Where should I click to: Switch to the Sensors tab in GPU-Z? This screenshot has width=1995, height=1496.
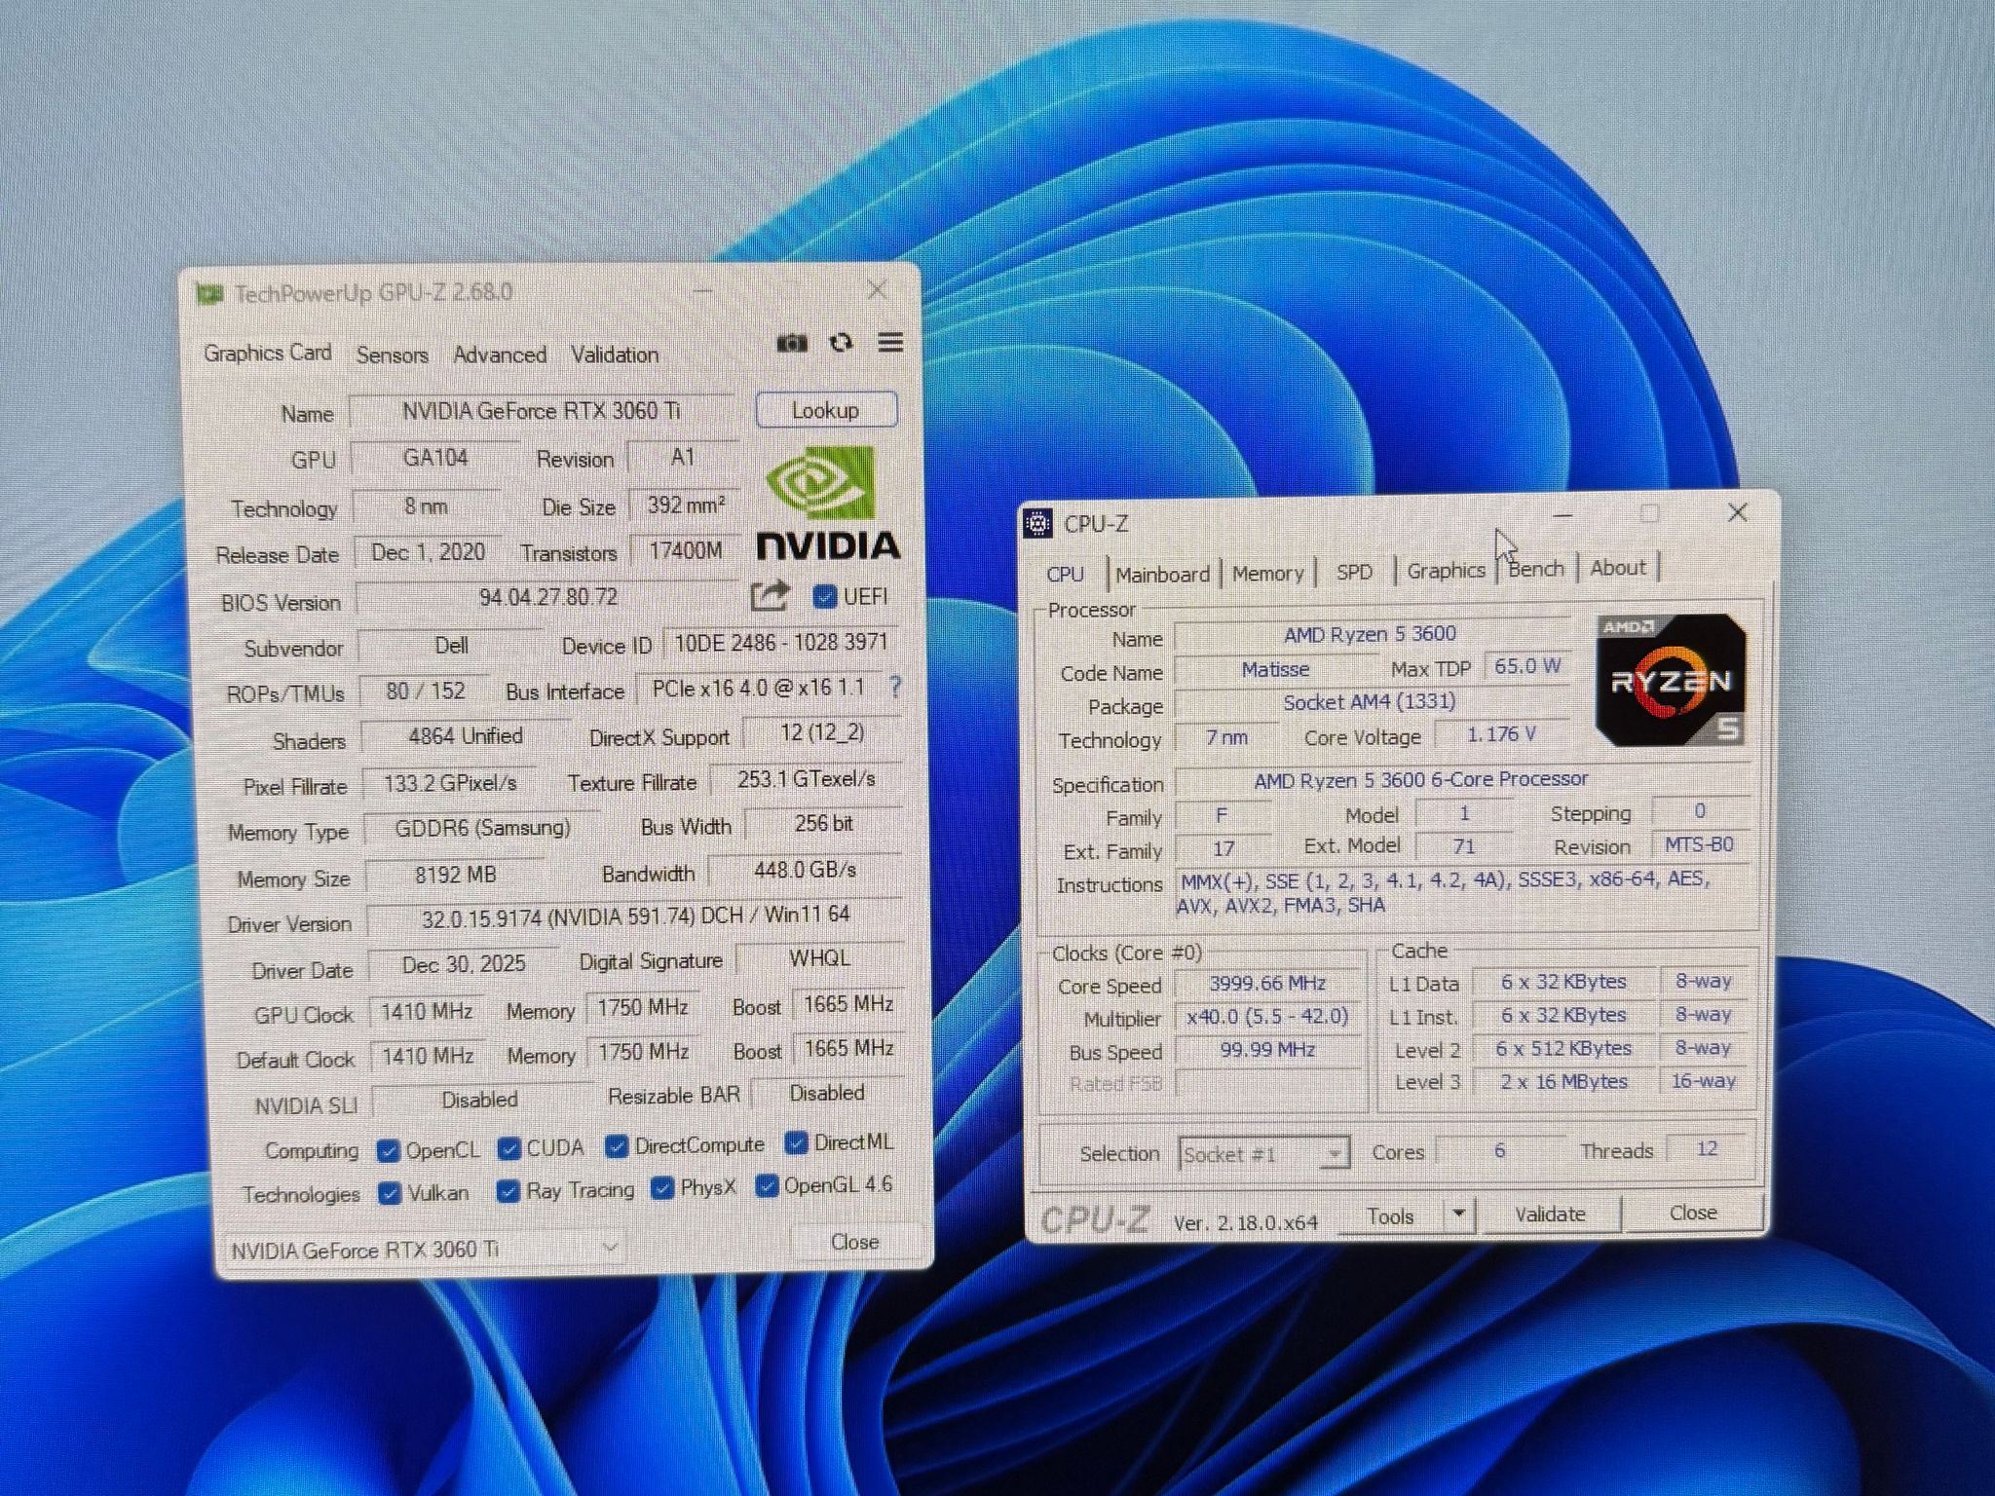tap(392, 355)
